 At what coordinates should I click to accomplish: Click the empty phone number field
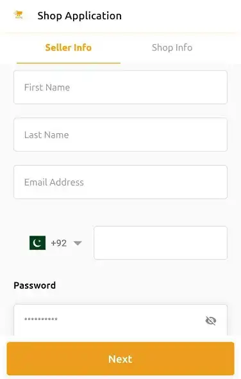pyautogui.click(x=160, y=243)
